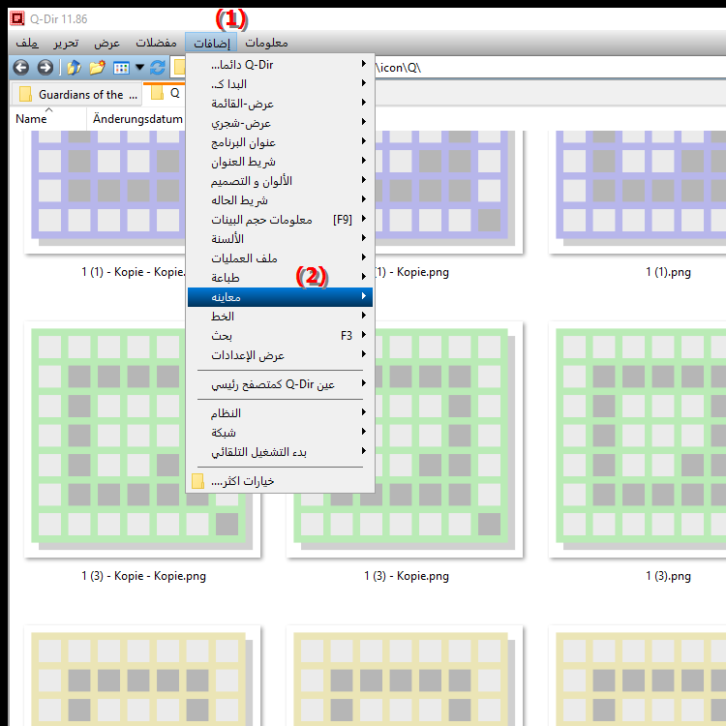
Task: Open the view mode icon in toolbar
Action: tap(121, 68)
